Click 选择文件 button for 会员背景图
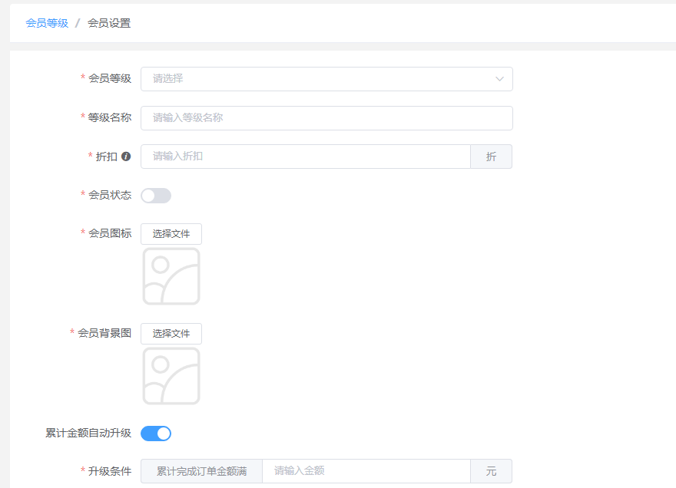 pos(171,334)
